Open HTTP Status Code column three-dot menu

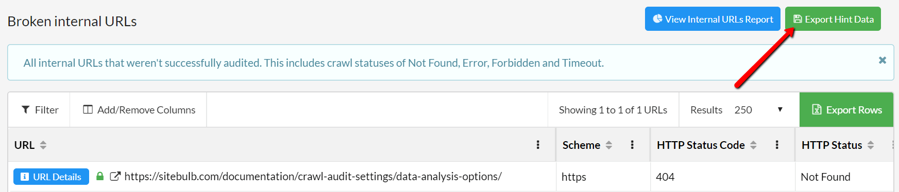click(777, 145)
